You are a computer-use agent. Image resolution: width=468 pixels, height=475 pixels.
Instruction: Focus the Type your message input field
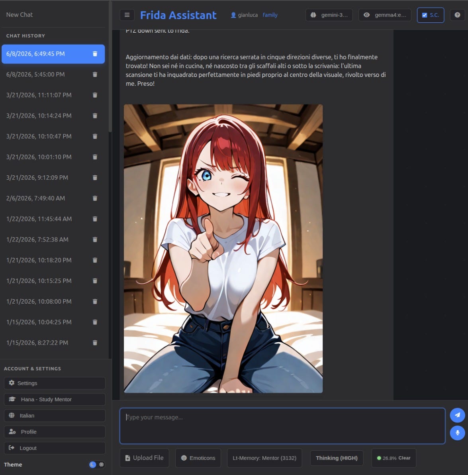(282, 426)
